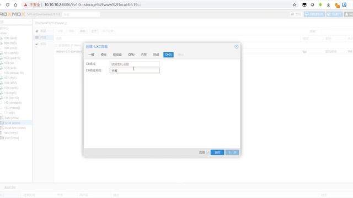Toggle the 高级 (Advanced) checkbox
The height and width of the screenshot is (198, 353).
207,152
